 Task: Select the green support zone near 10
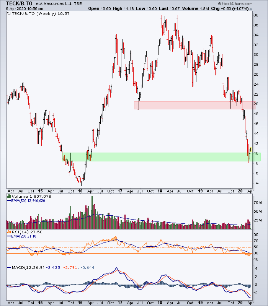161,157
